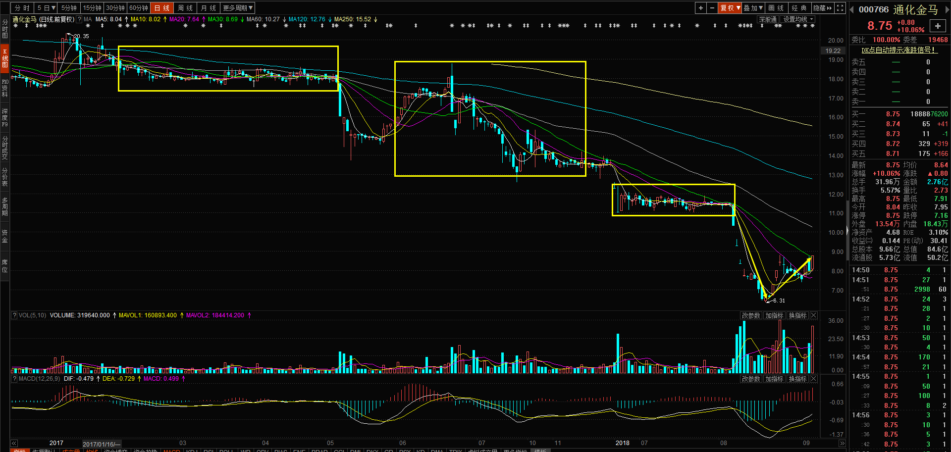This screenshot has height=452, width=951.
Task: Open the 设置均线 moving average dropdown
Action: click(x=797, y=19)
